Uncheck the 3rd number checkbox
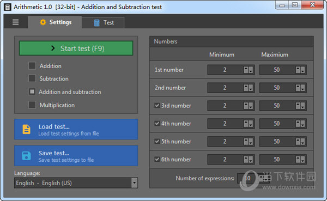The image size is (327, 201). click(157, 106)
